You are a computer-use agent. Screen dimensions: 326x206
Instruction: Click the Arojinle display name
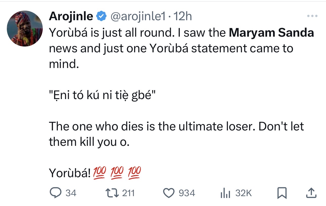click(x=71, y=17)
